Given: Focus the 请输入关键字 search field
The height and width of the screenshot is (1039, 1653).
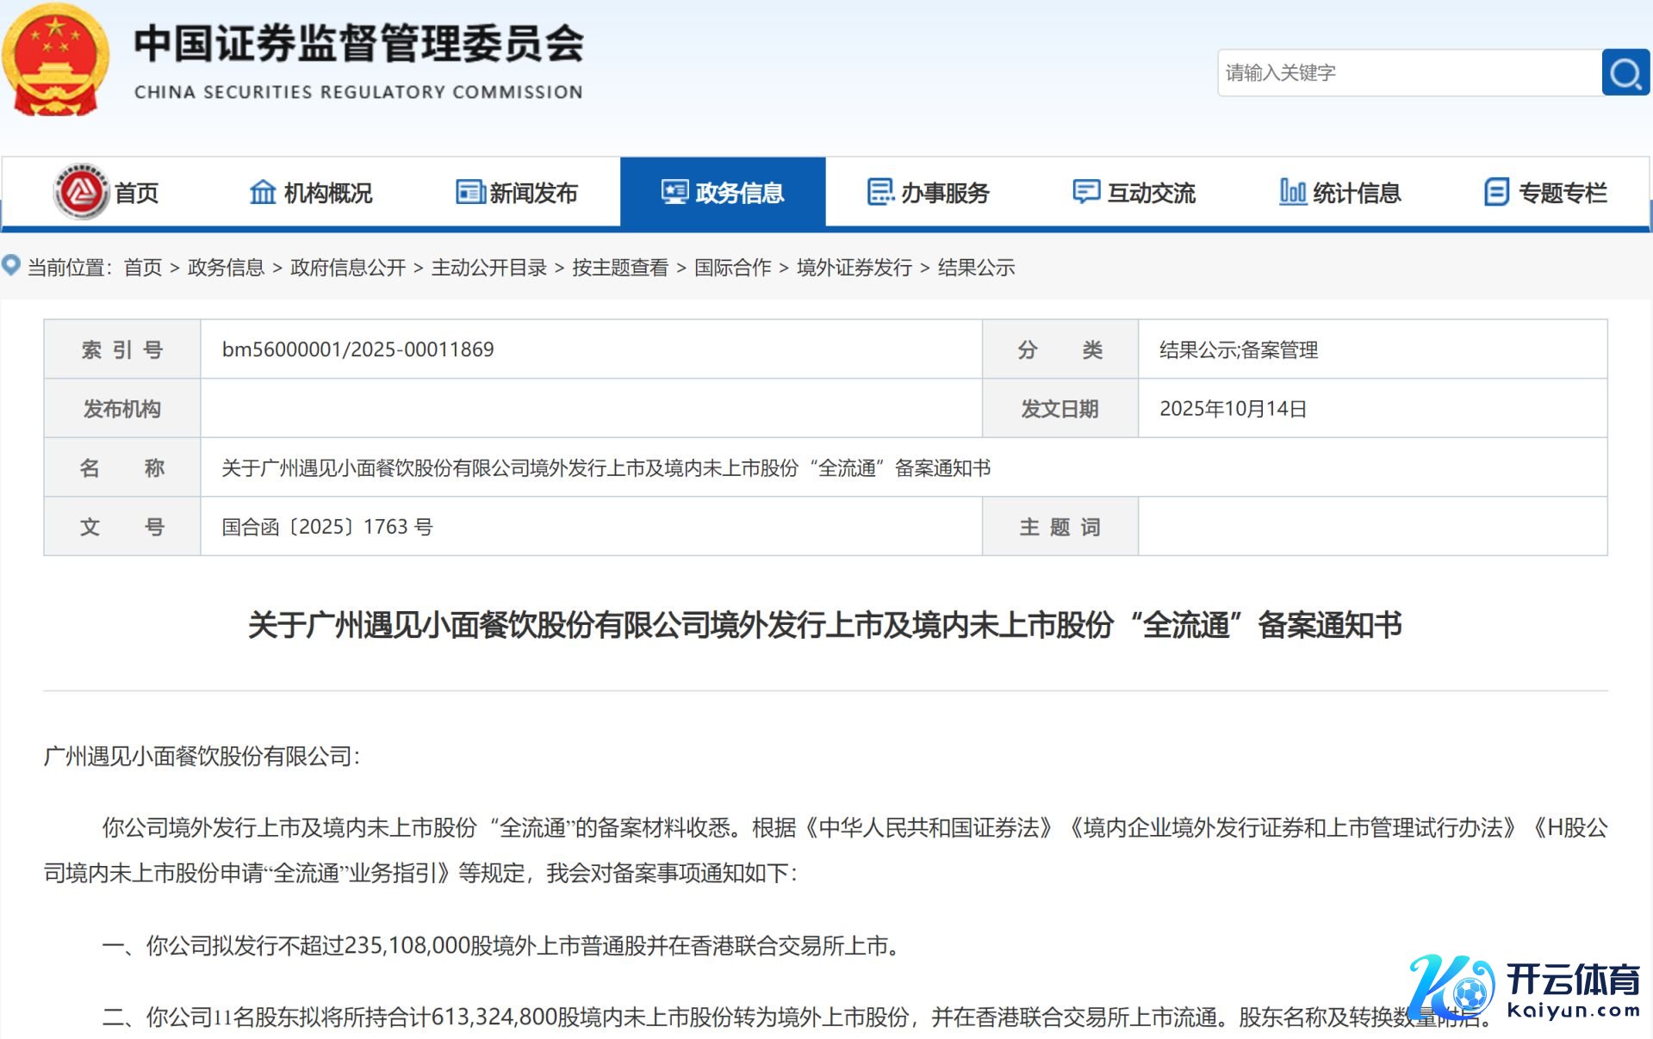Looking at the screenshot, I should [1408, 72].
